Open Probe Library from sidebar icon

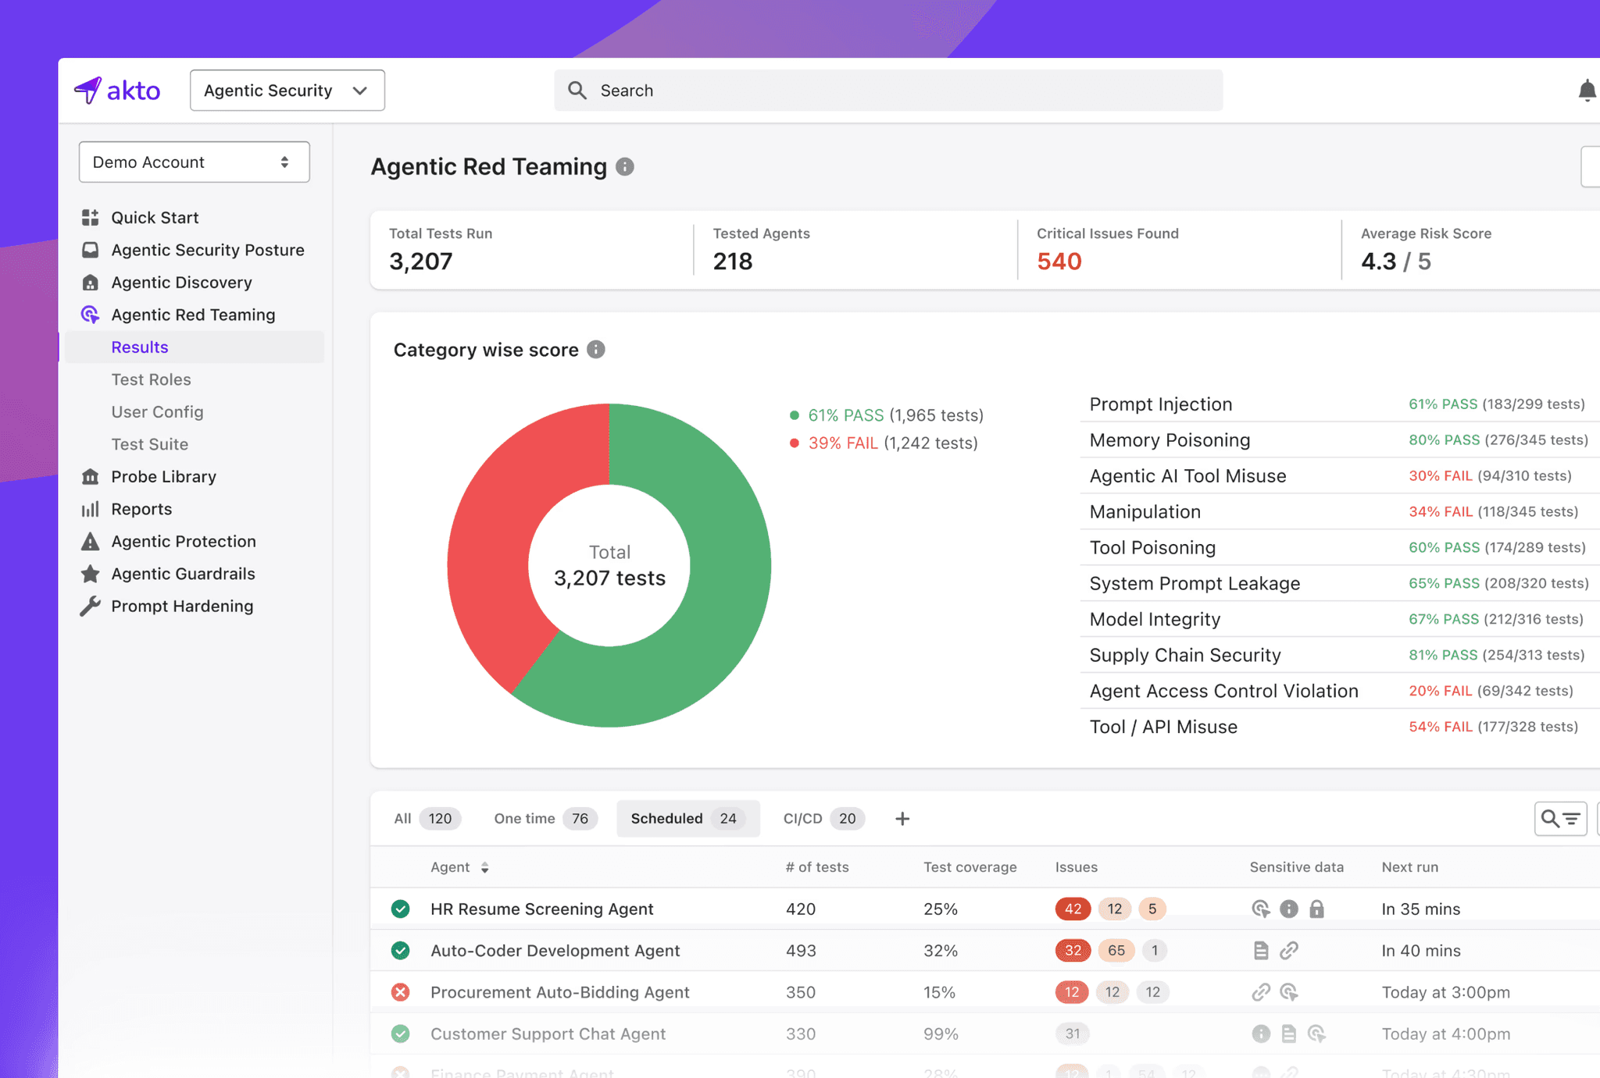click(91, 476)
